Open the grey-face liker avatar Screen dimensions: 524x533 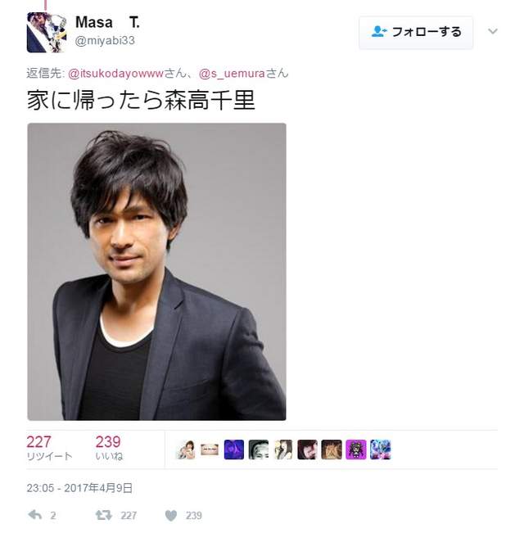(x=259, y=449)
